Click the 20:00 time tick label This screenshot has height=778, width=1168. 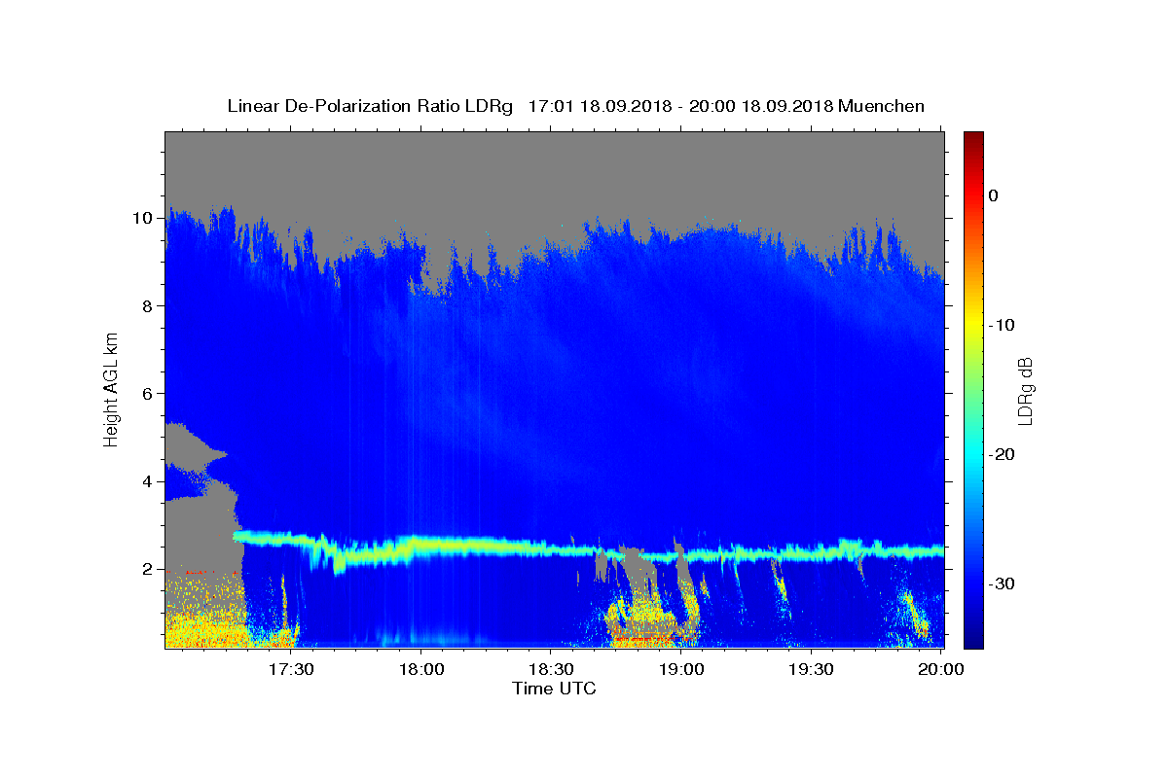941,669
